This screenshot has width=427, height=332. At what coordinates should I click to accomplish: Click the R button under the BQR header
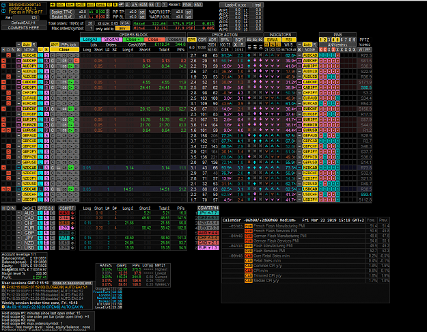pyautogui.click(x=242, y=44)
